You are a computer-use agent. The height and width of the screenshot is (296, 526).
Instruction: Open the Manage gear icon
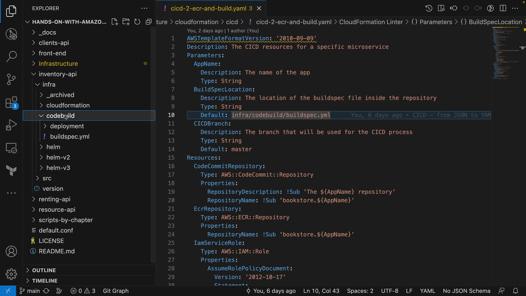tap(11, 274)
